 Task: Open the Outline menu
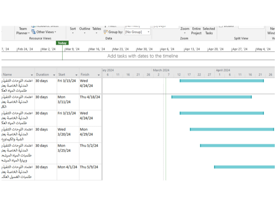pyautogui.click(x=84, y=30)
